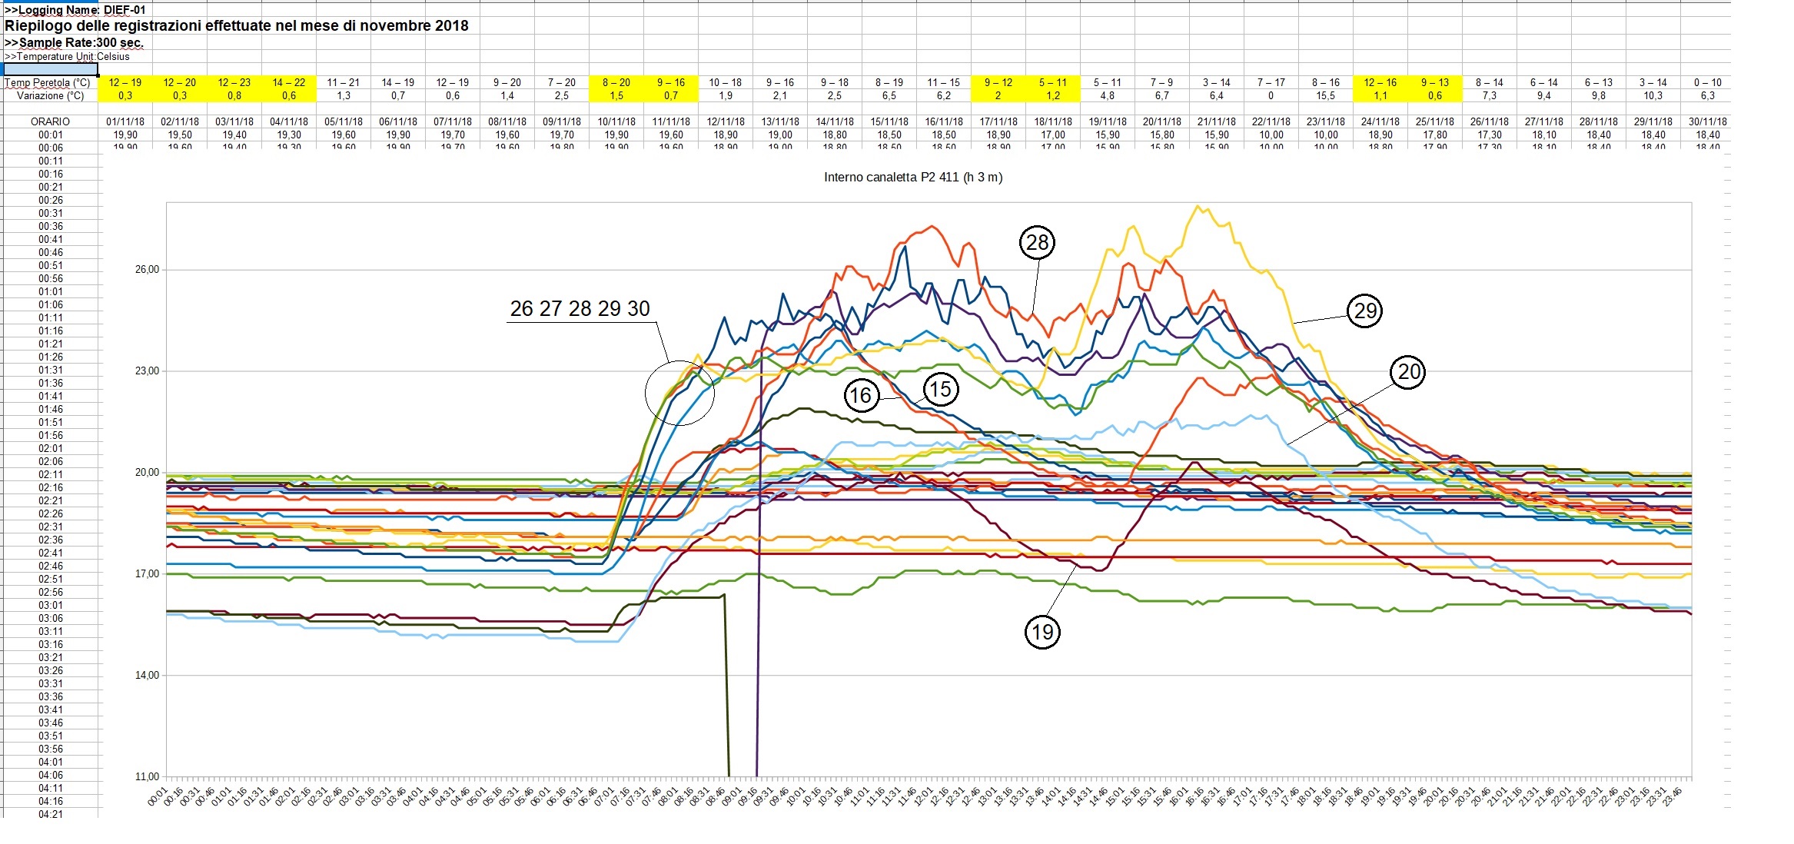
Task: Click the 00:11 time row cell
Action: (51, 161)
